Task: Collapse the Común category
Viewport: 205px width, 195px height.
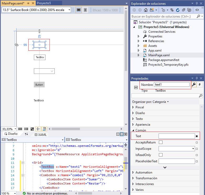Action: (133, 130)
